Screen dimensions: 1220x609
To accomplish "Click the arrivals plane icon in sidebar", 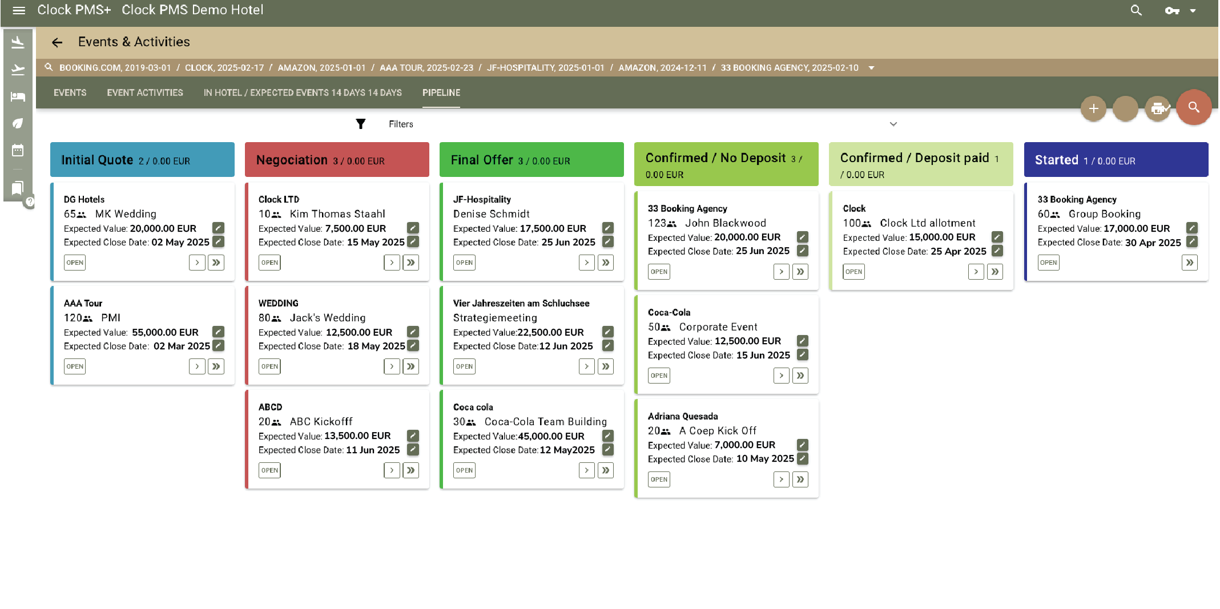I will tap(18, 42).
